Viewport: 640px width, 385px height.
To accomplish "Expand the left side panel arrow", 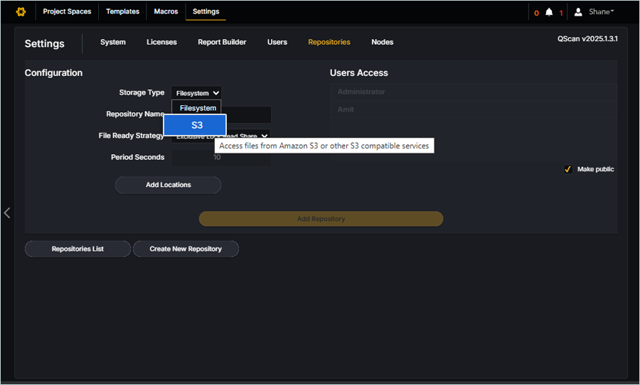I will coord(7,212).
